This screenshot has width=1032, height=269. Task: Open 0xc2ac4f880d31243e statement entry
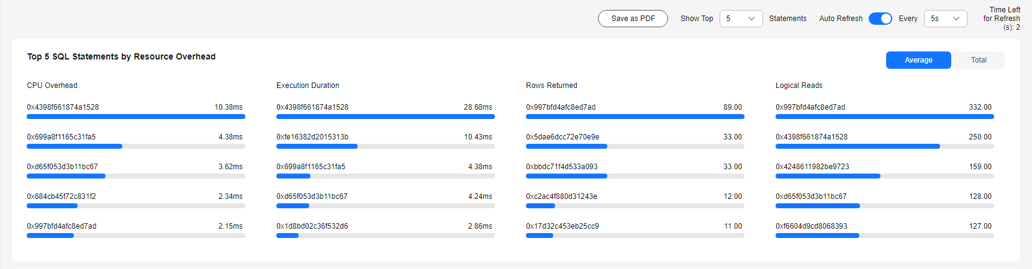tap(561, 196)
